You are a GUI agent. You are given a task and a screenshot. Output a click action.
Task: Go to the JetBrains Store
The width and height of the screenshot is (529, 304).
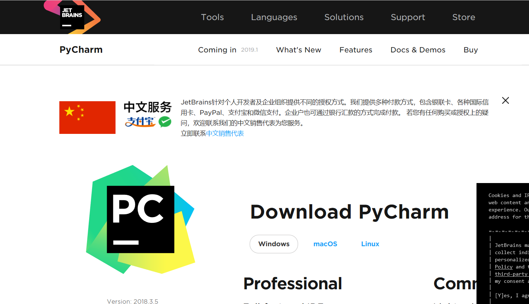(x=464, y=17)
